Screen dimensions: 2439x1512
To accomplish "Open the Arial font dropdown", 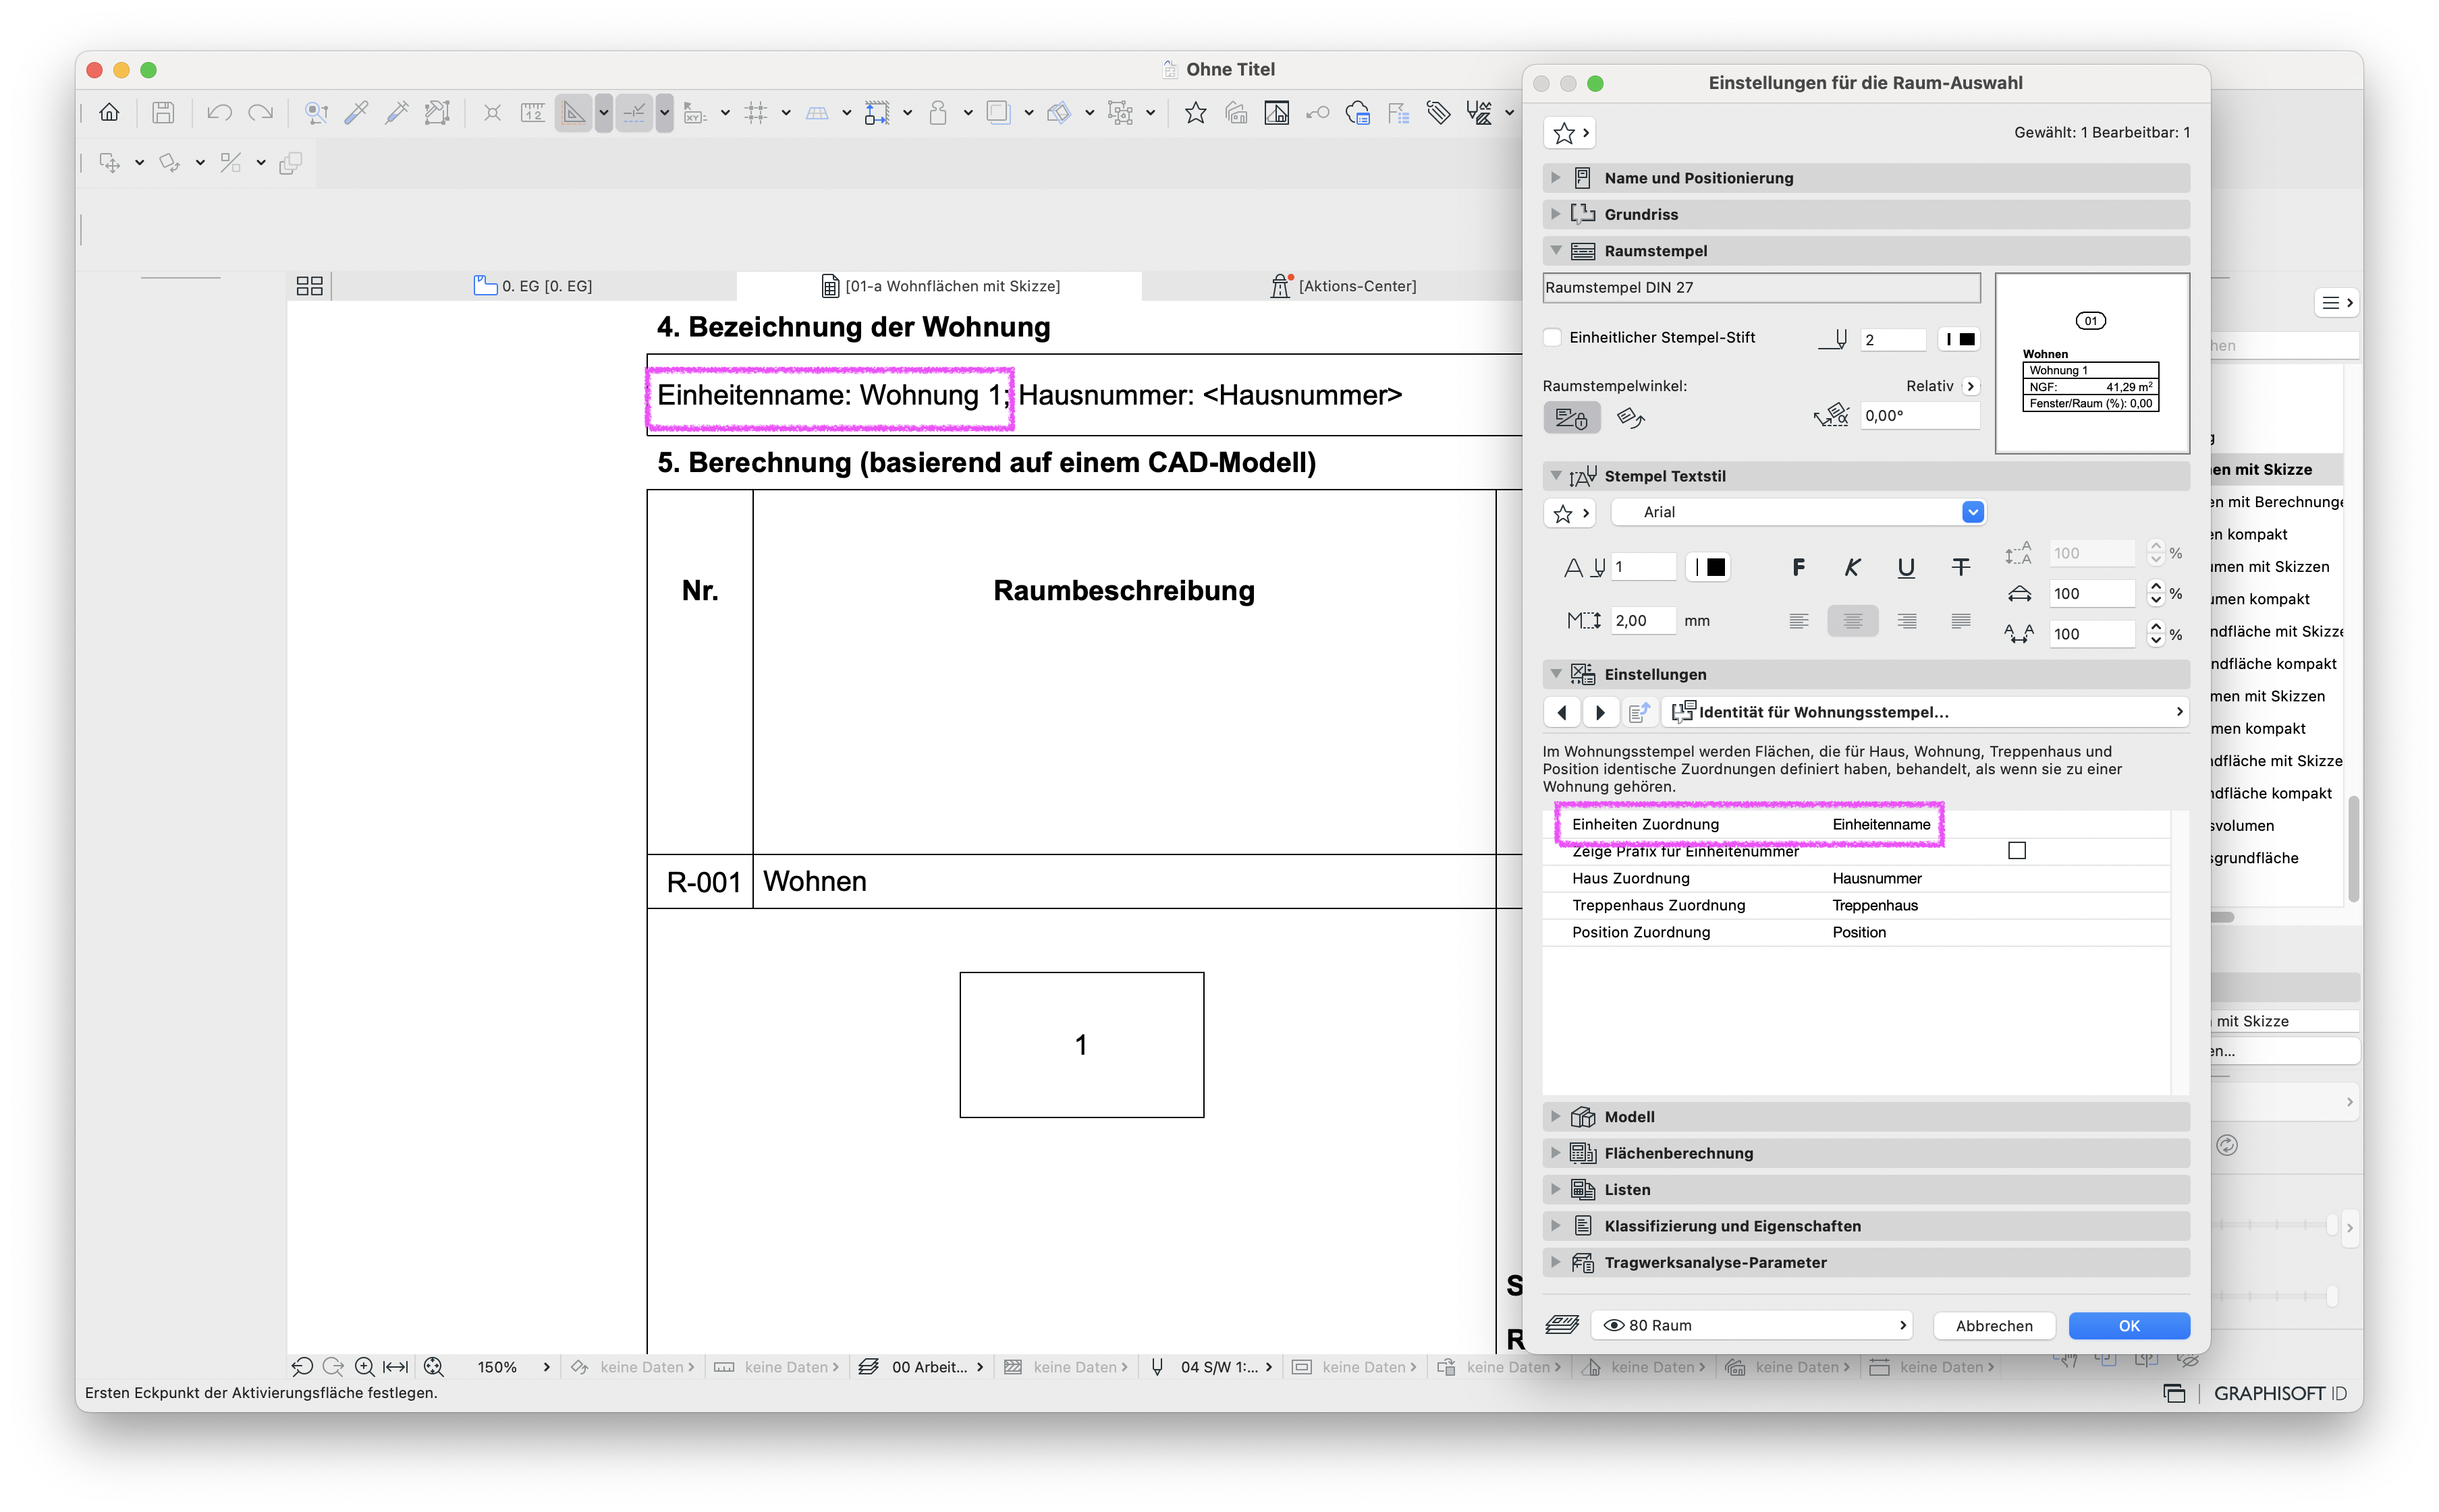I will pos(1799,512).
